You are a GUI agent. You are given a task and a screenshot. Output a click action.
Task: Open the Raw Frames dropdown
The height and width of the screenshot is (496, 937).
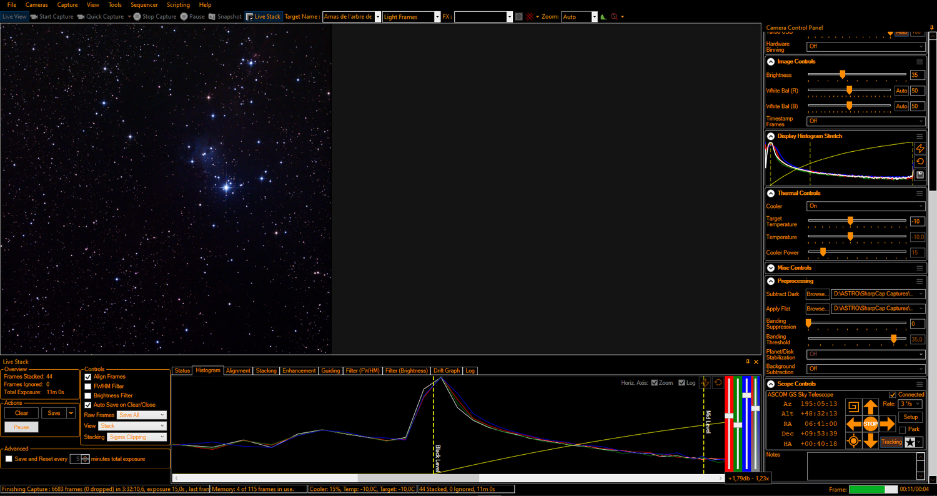pos(142,415)
